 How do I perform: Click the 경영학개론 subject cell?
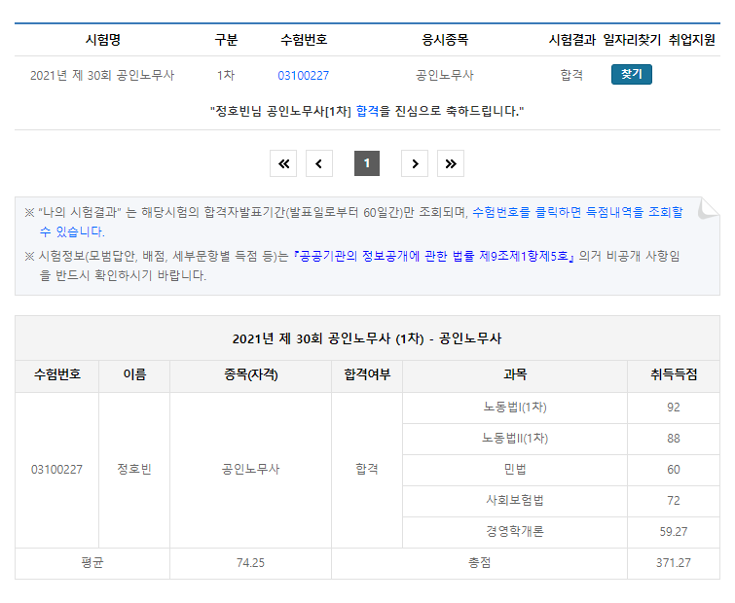click(x=514, y=532)
